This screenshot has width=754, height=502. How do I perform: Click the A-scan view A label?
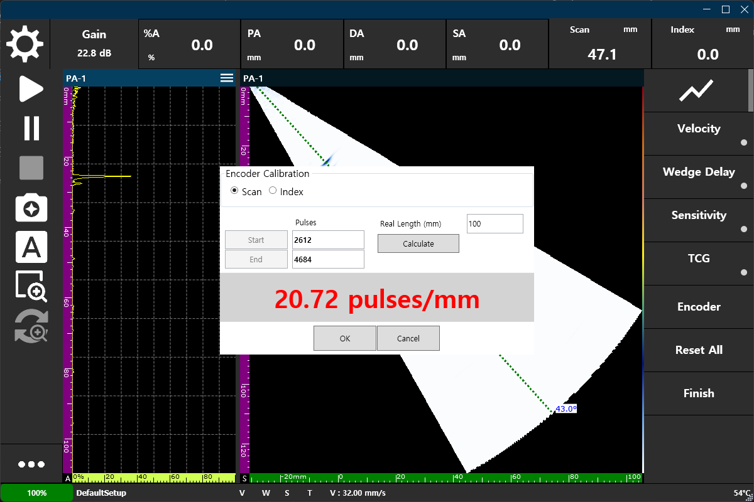(68, 478)
